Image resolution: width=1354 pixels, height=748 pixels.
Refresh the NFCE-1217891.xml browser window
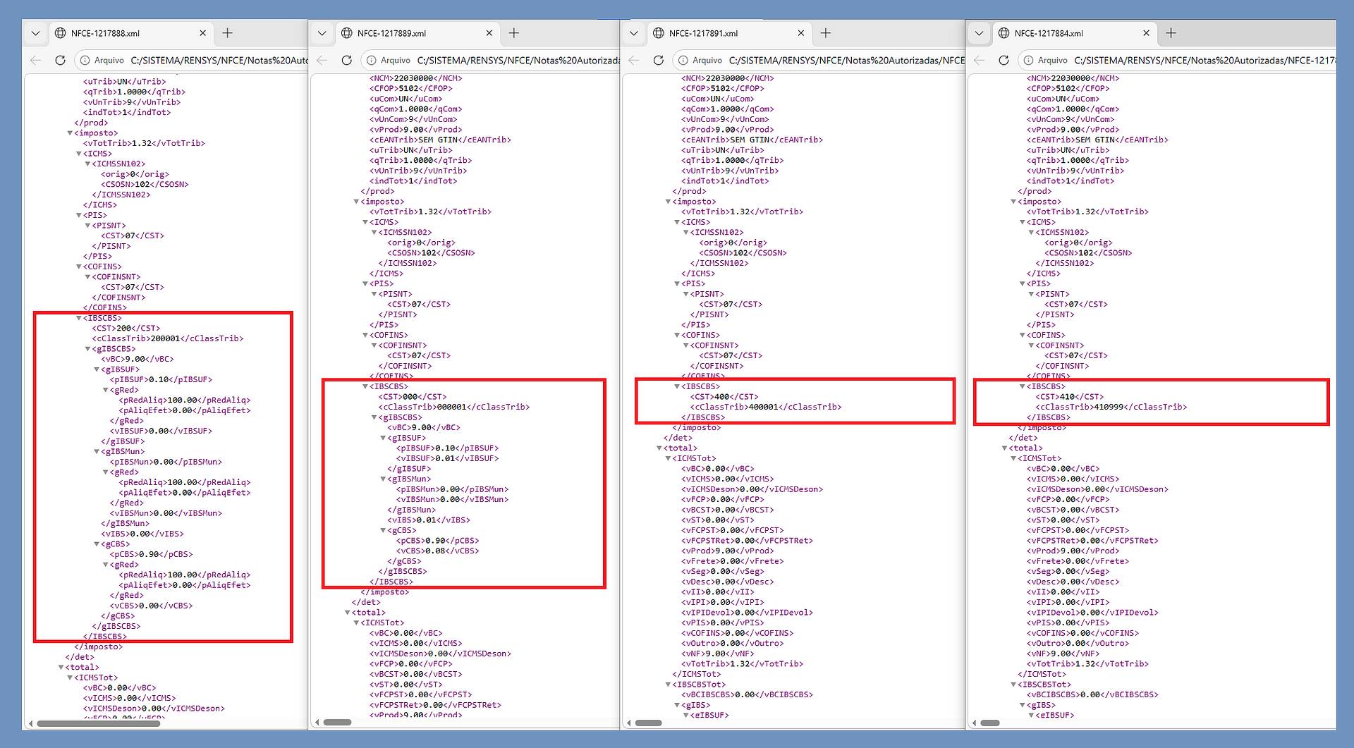coord(659,61)
